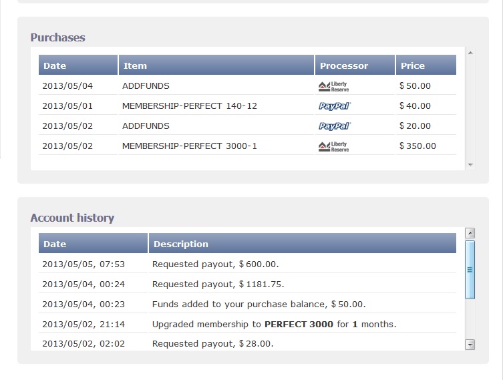The image size is (503, 380).
Task: Sort purchases by Date column header
Action: click(77, 65)
